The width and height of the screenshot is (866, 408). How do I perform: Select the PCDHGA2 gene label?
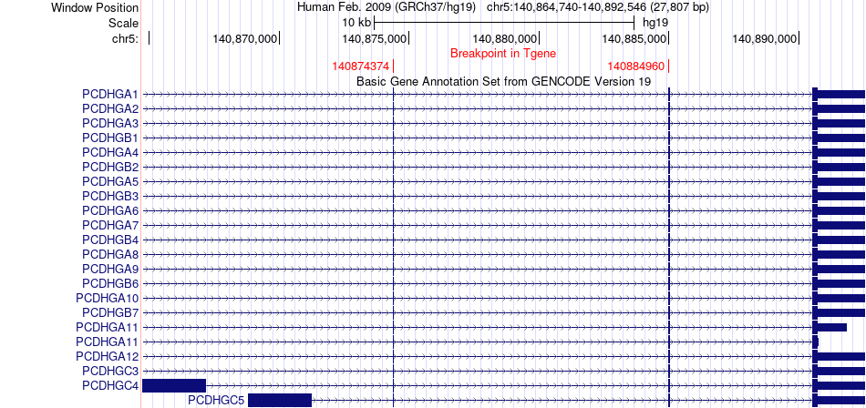[109, 108]
